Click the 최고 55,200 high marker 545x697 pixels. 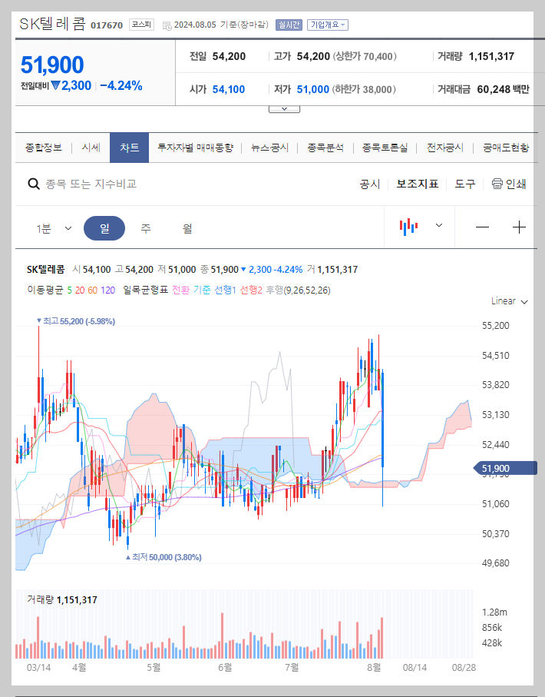click(x=76, y=321)
